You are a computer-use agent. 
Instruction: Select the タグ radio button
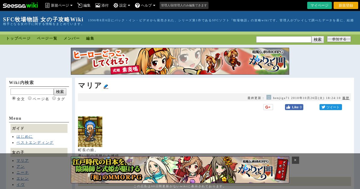pos(54,98)
